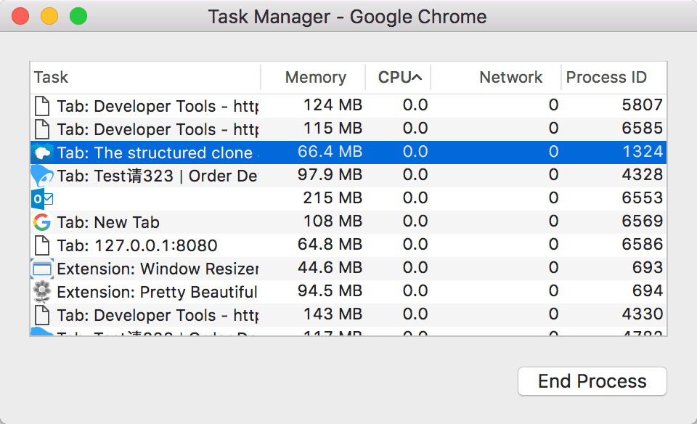Sort processes by Memory column header
The height and width of the screenshot is (424, 697).
(315, 78)
